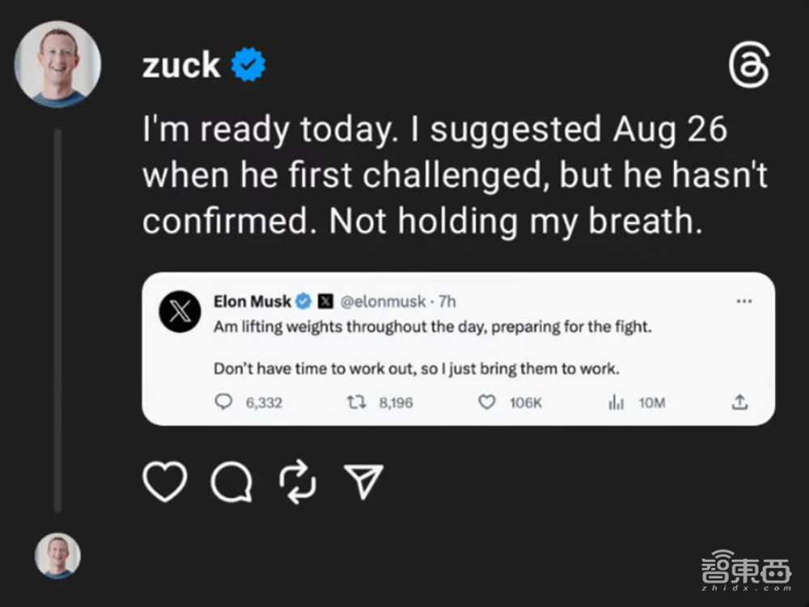Click the reply icon showing 6,332 replies

point(223,402)
